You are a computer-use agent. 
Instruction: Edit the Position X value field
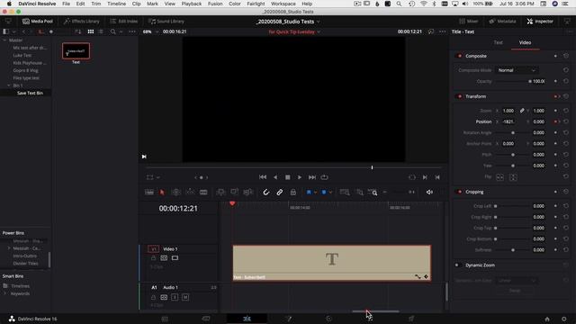(508, 121)
